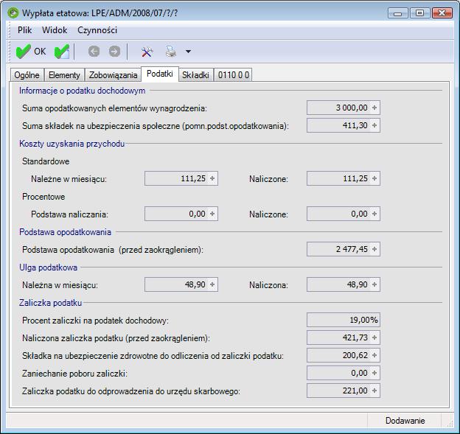460x434 pixels.
Task: Click the 221,00 tax office advance field
Action: pos(344,391)
